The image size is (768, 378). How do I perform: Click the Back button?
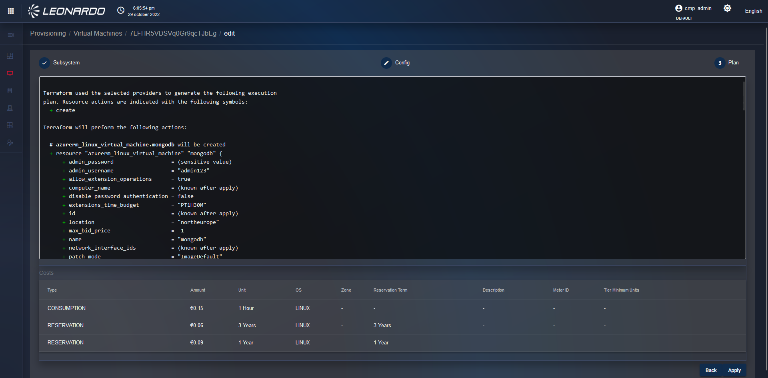[x=711, y=370]
